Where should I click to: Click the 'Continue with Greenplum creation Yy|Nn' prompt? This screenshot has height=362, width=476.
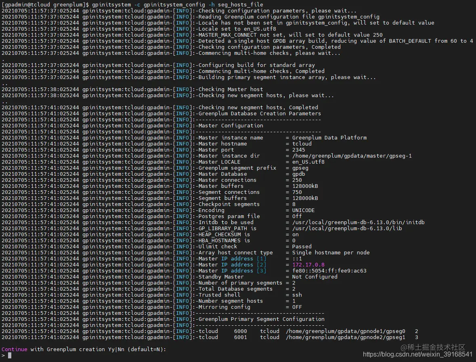pos(84,349)
